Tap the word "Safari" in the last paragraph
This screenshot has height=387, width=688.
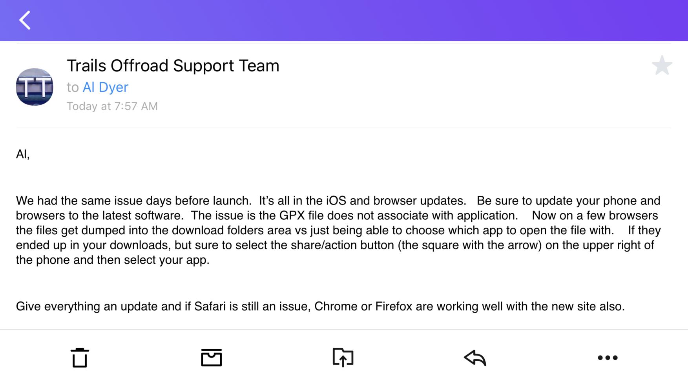[x=210, y=306]
